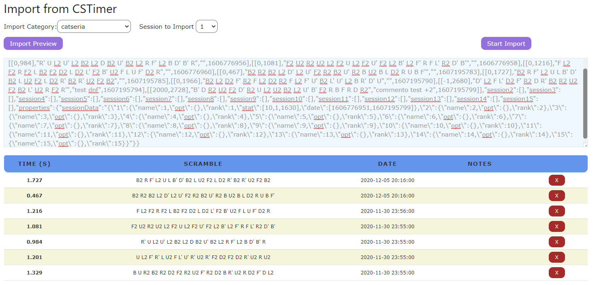Click the DATE column header

point(387,164)
